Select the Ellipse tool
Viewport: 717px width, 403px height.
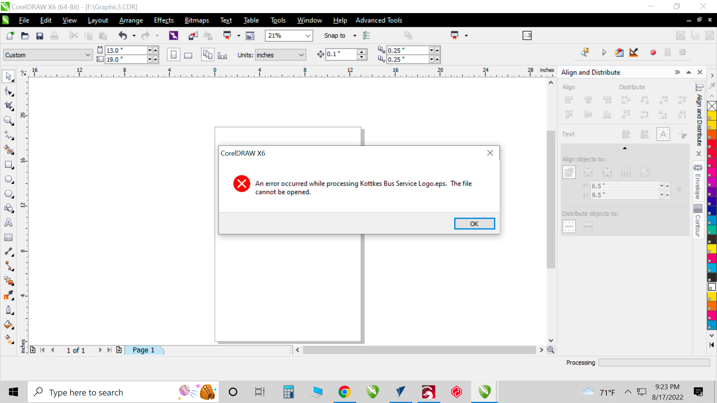coord(8,179)
